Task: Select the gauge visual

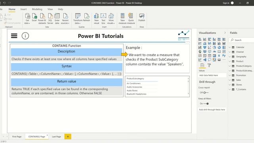Action: (214, 52)
